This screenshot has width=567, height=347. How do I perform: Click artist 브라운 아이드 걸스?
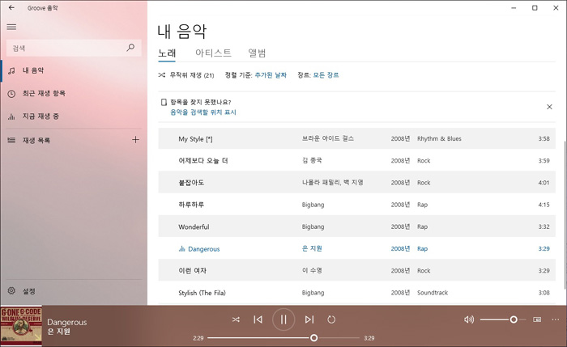coord(328,138)
